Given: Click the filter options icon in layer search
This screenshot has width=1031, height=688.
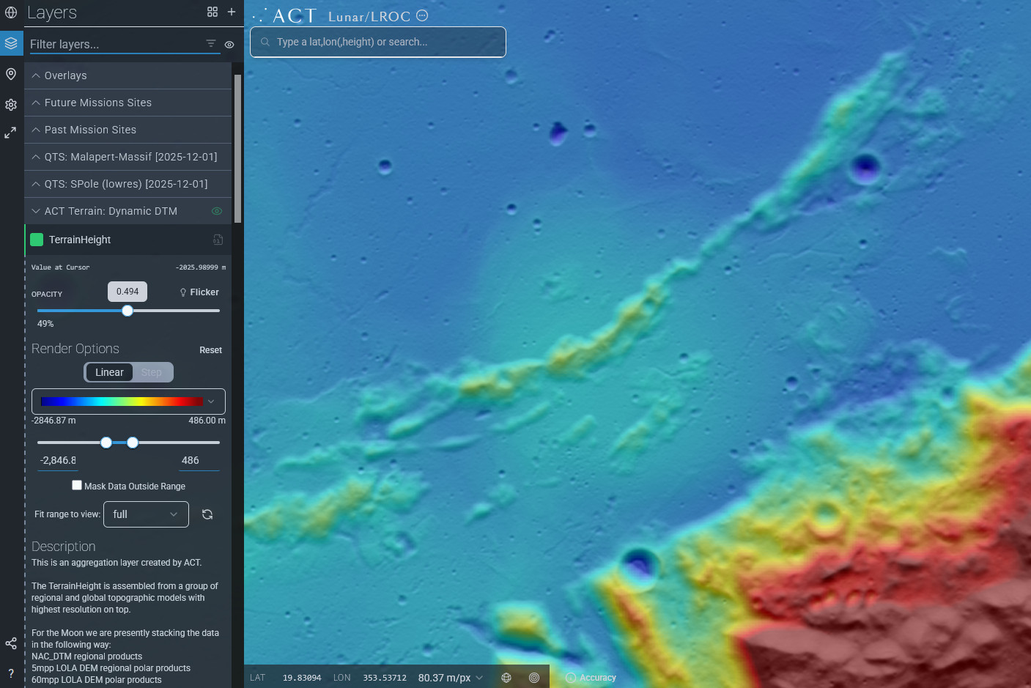Looking at the screenshot, I should [211, 44].
